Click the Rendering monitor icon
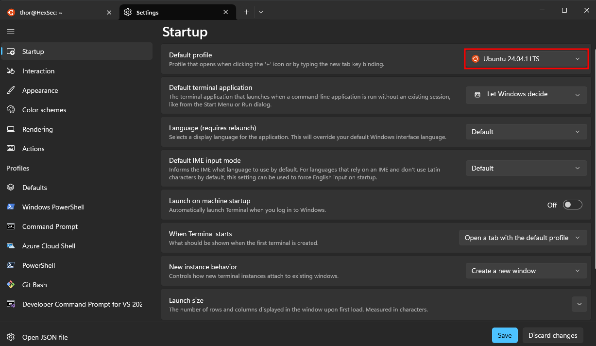 click(11, 129)
